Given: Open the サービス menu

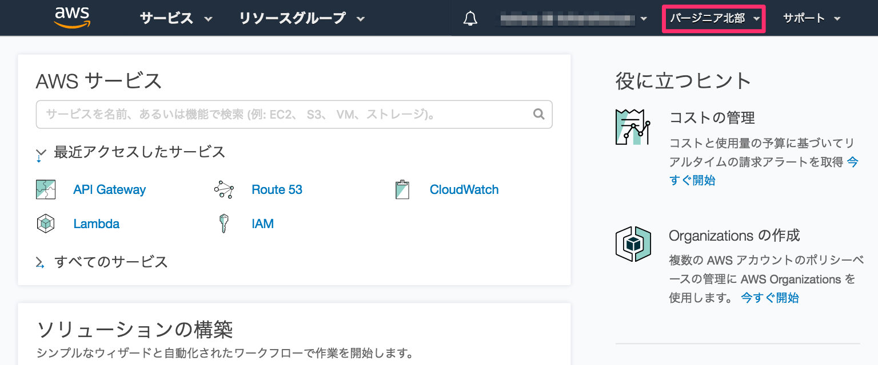Looking at the screenshot, I should click(x=176, y=18).
